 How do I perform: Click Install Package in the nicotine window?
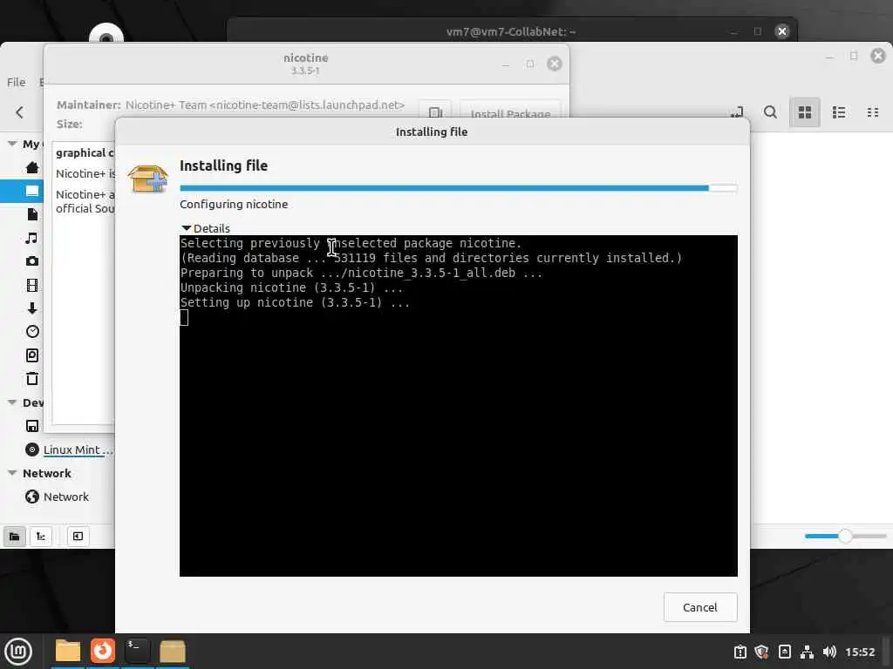(x=510, y=113)
